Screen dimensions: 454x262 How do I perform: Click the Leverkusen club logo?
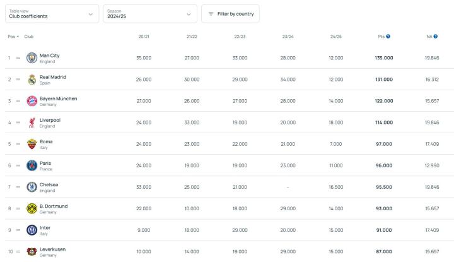click(x=32, y=251)
